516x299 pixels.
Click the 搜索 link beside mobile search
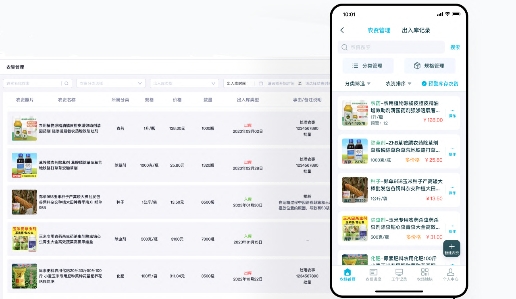[x=455, y=47]
